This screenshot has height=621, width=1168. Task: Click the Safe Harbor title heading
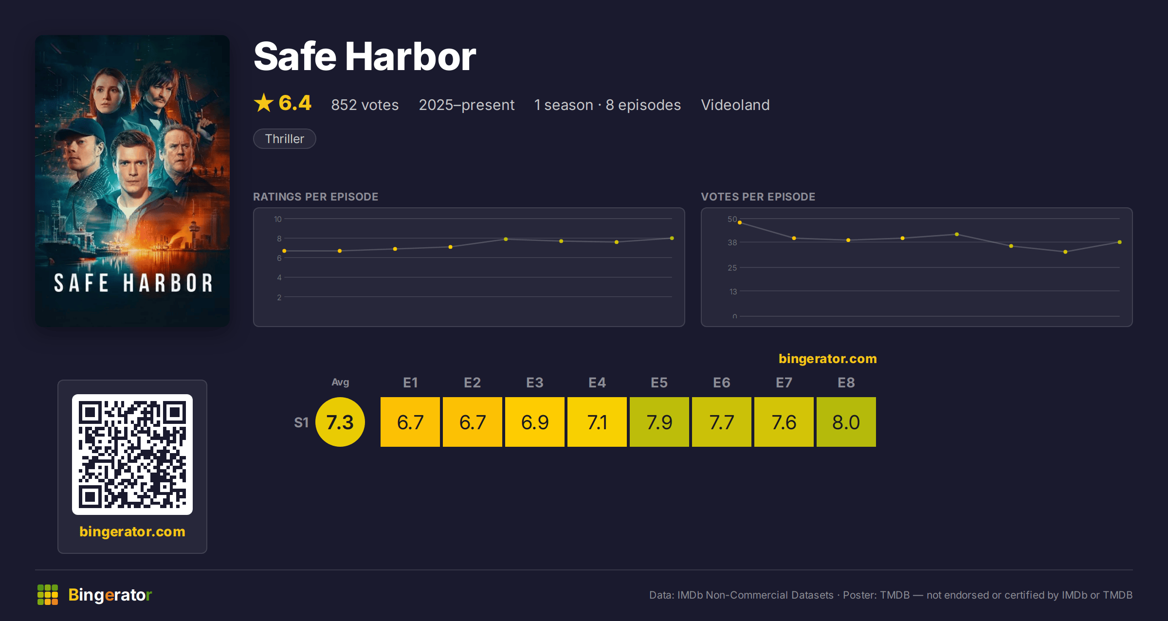click(x=365, y=56)
